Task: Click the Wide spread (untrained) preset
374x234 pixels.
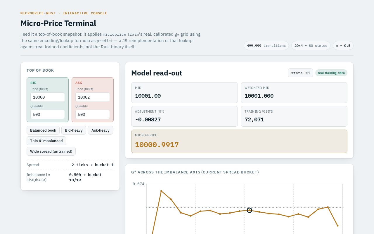Action: pyautogui.click(x=51, y=151)
